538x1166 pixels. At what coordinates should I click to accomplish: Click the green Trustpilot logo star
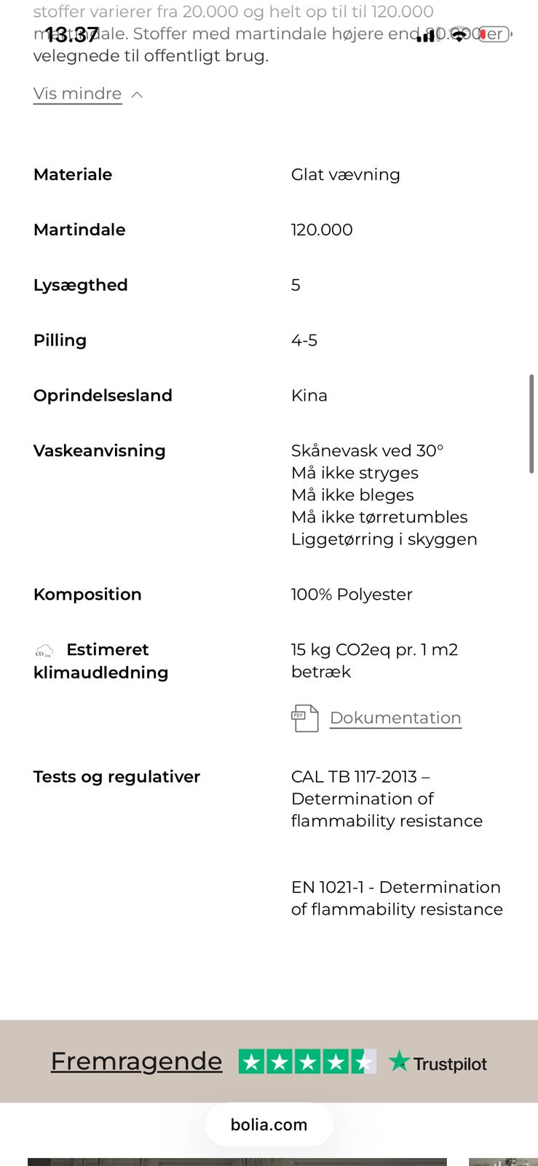[x=399, y=1062]
